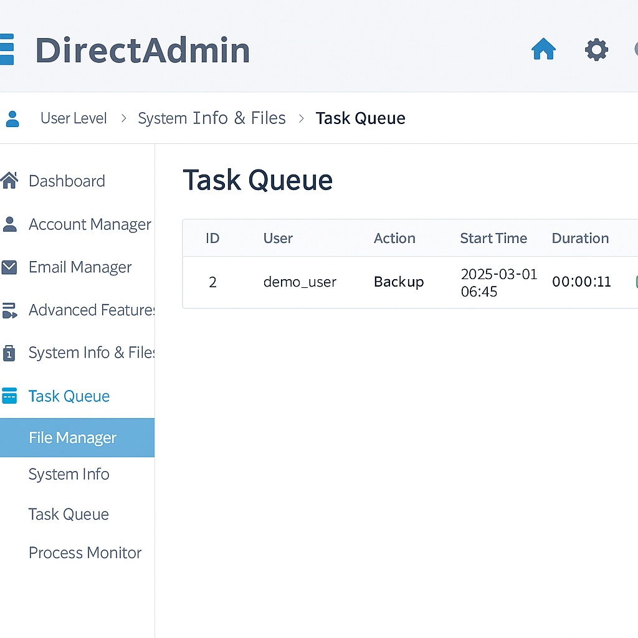Select demo_user in the task row

pos(300,282)
